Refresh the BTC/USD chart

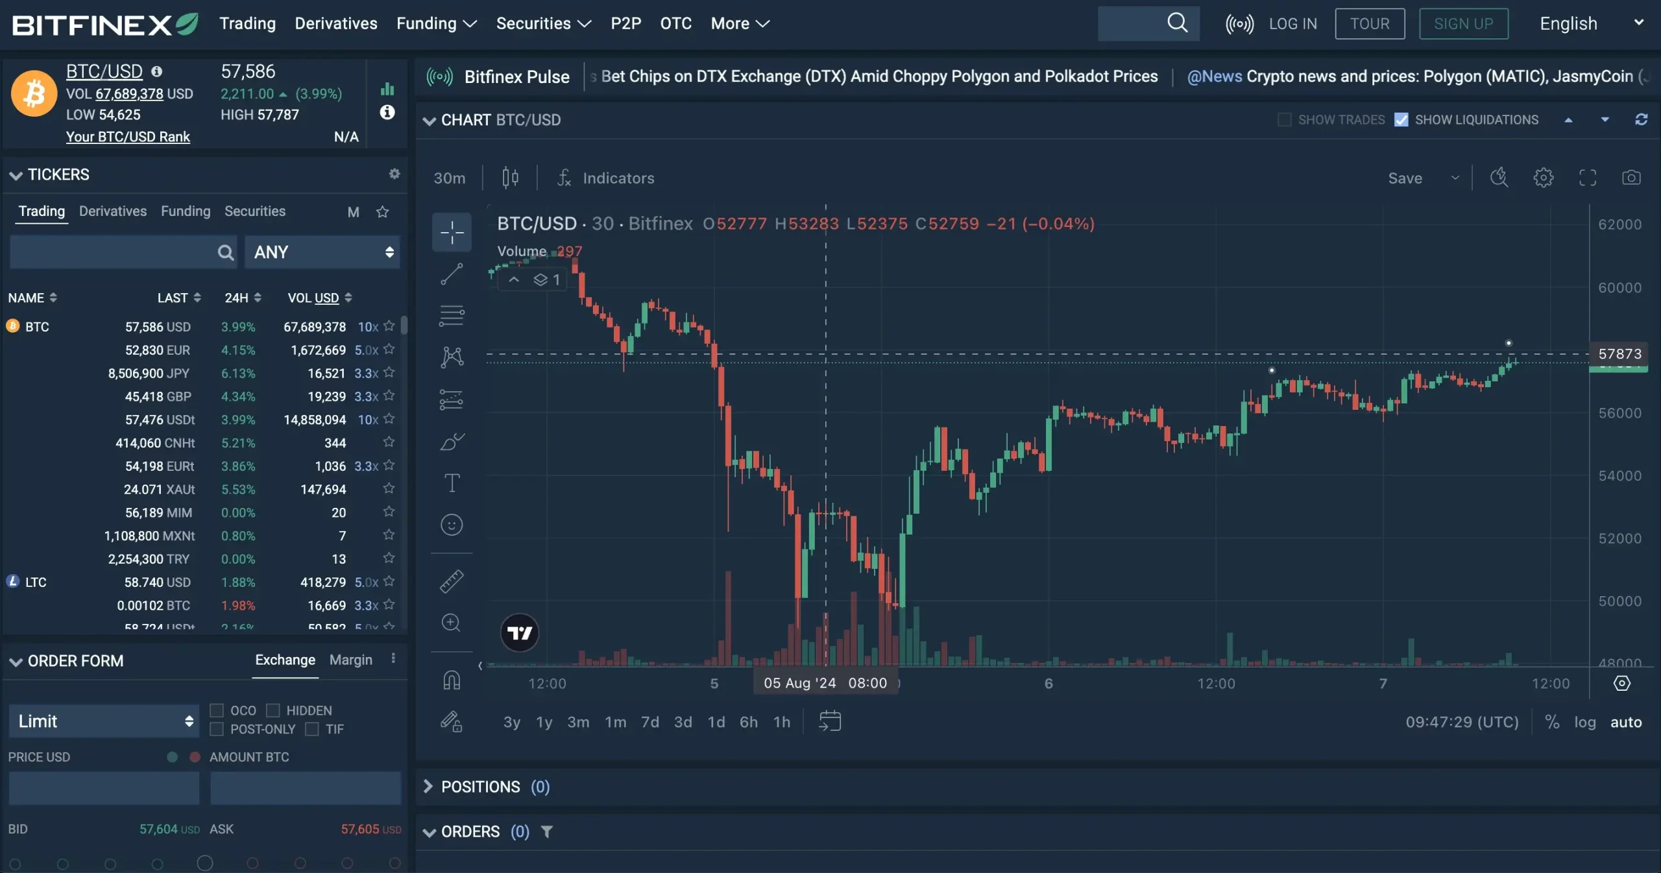coord(1642,119)
